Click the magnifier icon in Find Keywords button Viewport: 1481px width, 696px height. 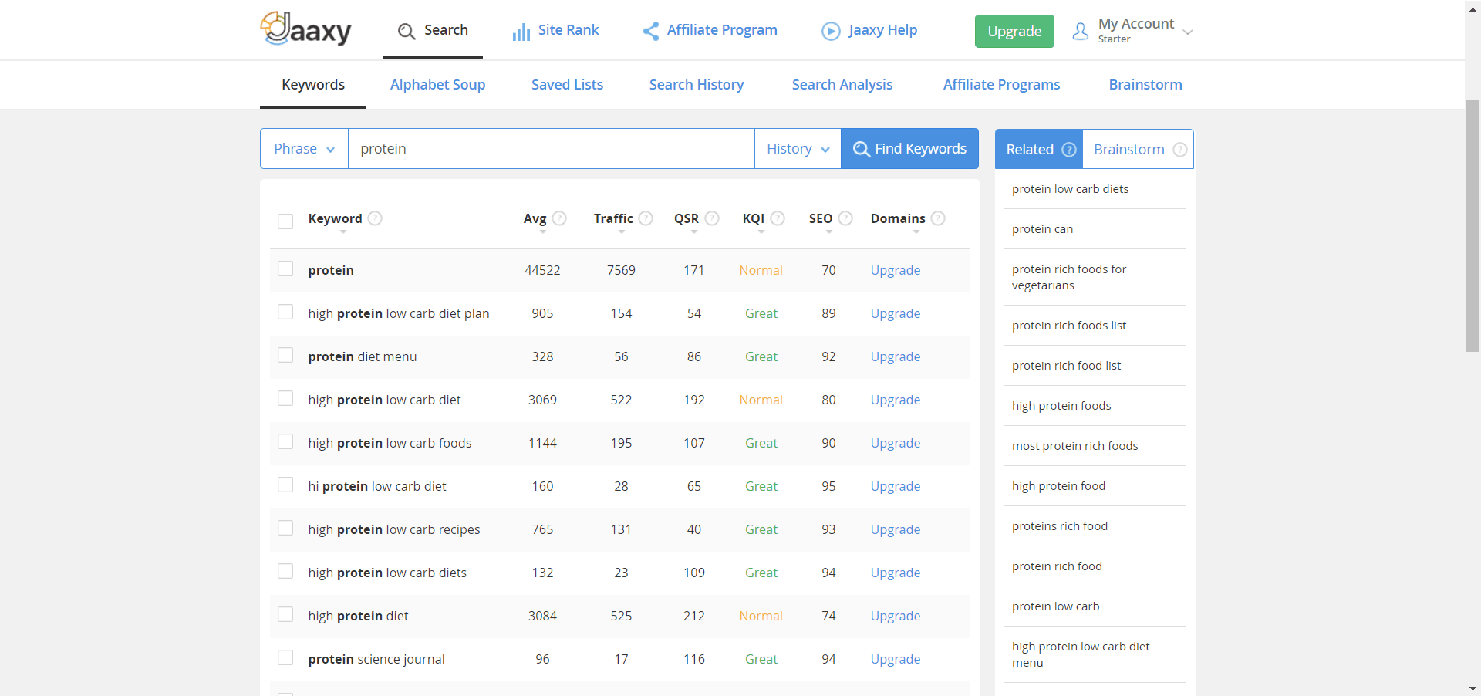862,150
